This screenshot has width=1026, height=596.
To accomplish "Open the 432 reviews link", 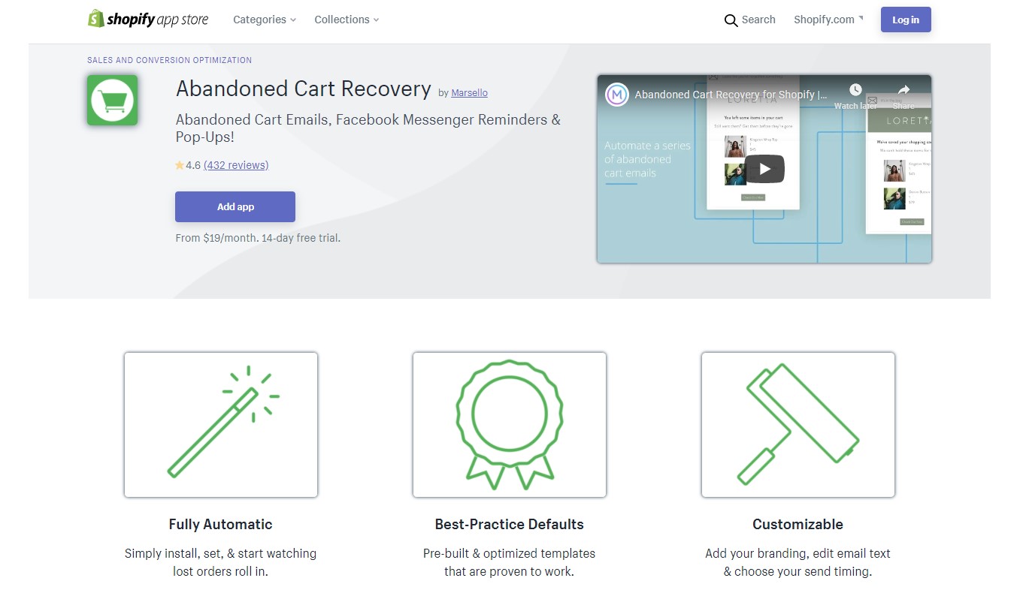I will 236,165.
